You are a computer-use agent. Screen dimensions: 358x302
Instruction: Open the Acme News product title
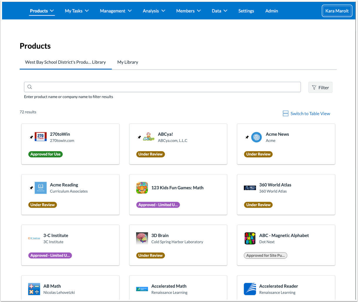pyautogui.click(x=277, y=134)
